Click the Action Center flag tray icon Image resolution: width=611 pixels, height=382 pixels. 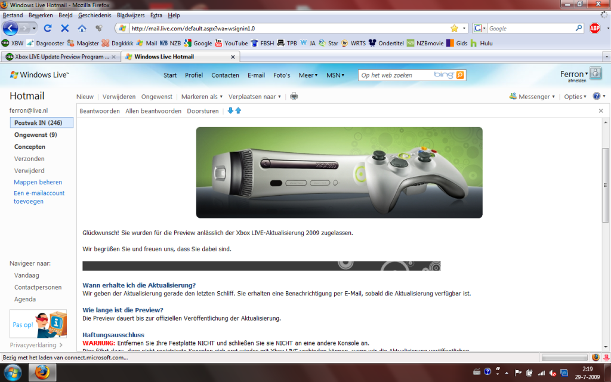518,373
